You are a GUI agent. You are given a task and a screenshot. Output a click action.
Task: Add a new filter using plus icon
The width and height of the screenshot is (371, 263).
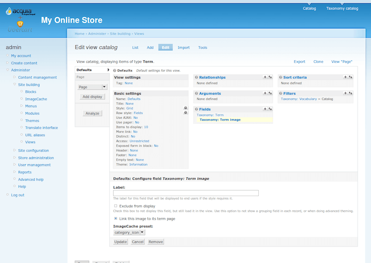(346, 94)
